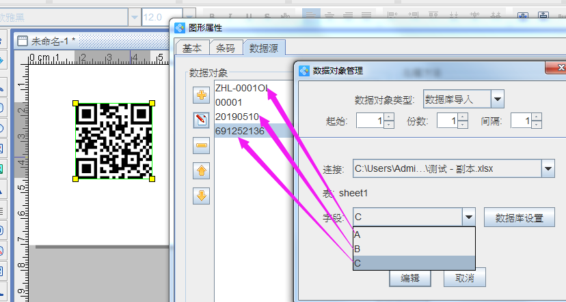Expand the 连接 file path dropdown

click(x=547, y=168)
